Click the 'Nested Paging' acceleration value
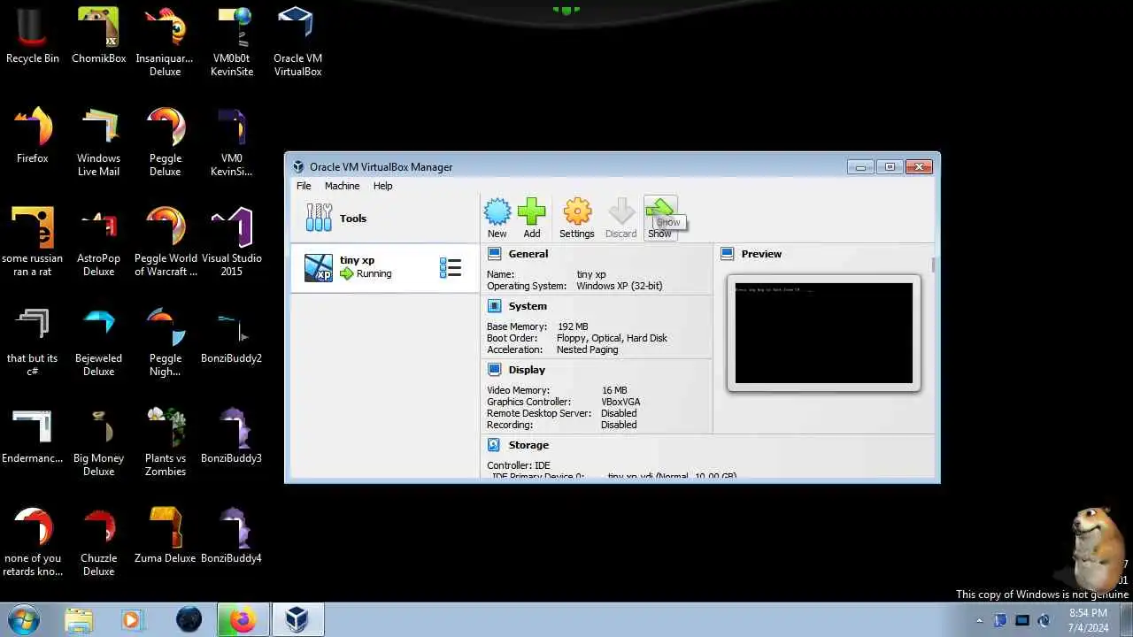Viewport: 1133px width, 637px height. click(x=587, y=349)
